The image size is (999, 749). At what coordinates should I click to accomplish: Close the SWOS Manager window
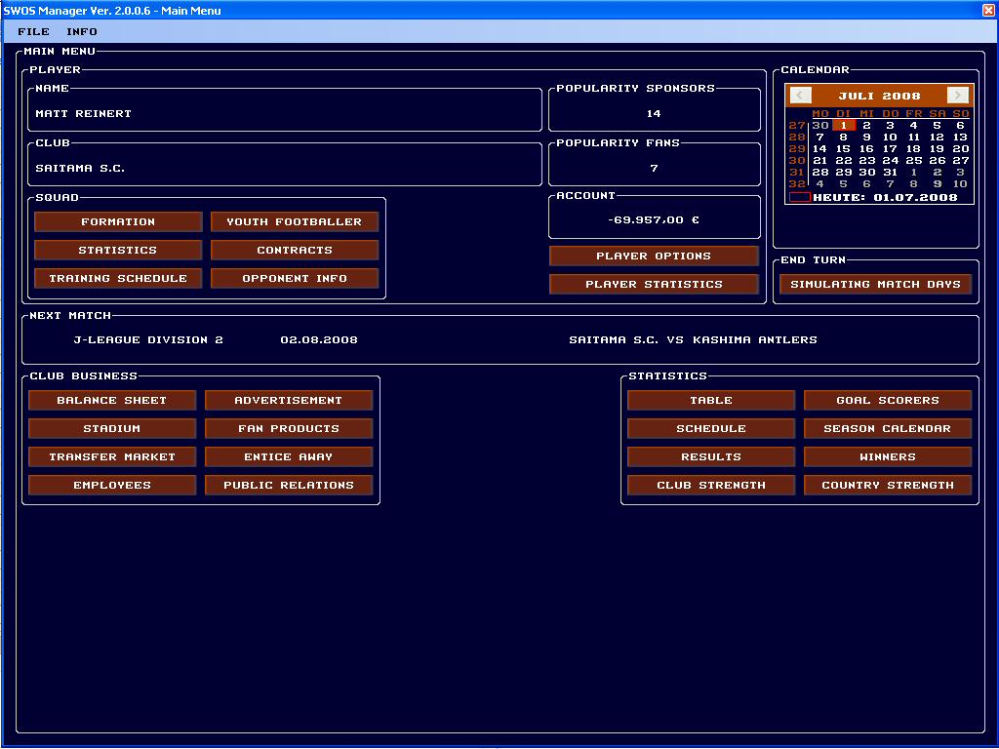click(988, 10)
